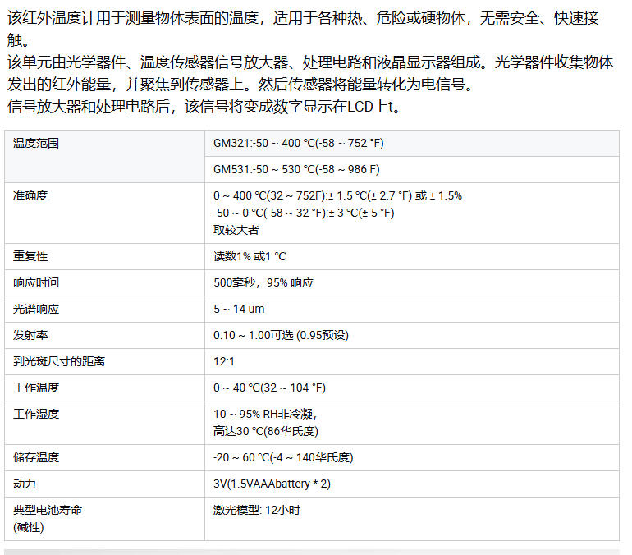The width and height of the screenshot is (632, 555).
Task: Click the 温度范围 row label
Action: click(36, 143)
